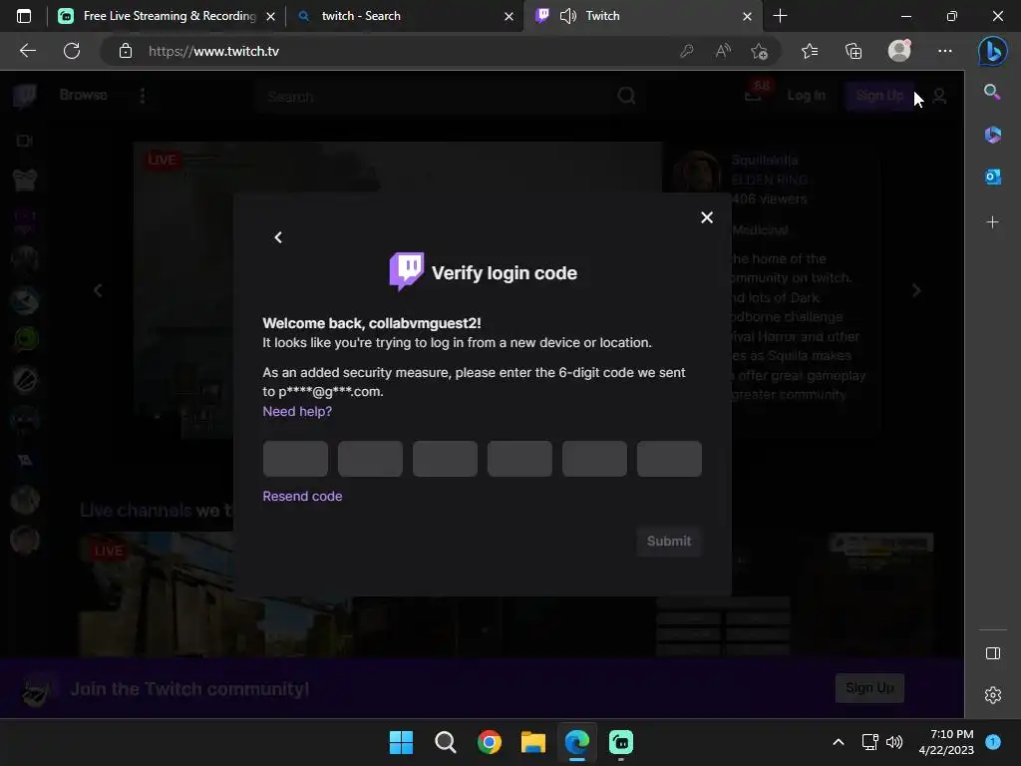
Task: Mute the Twitch tab audio
Action: pyautogui.click(x=567, y=16)
